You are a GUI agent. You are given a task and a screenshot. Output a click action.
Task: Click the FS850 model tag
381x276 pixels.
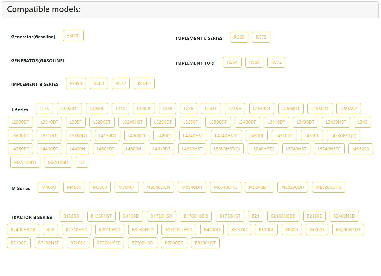tap(76, 83)
